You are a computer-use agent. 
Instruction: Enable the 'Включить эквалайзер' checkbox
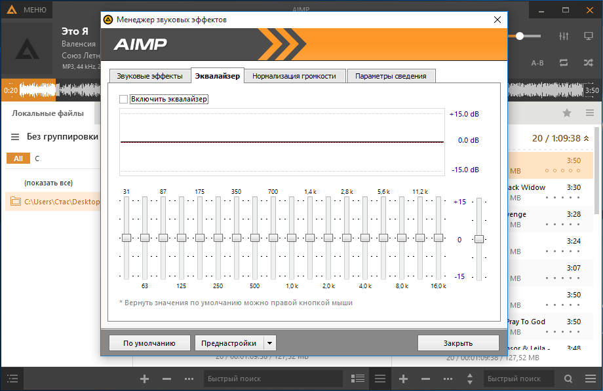click(x=123, y=99)
